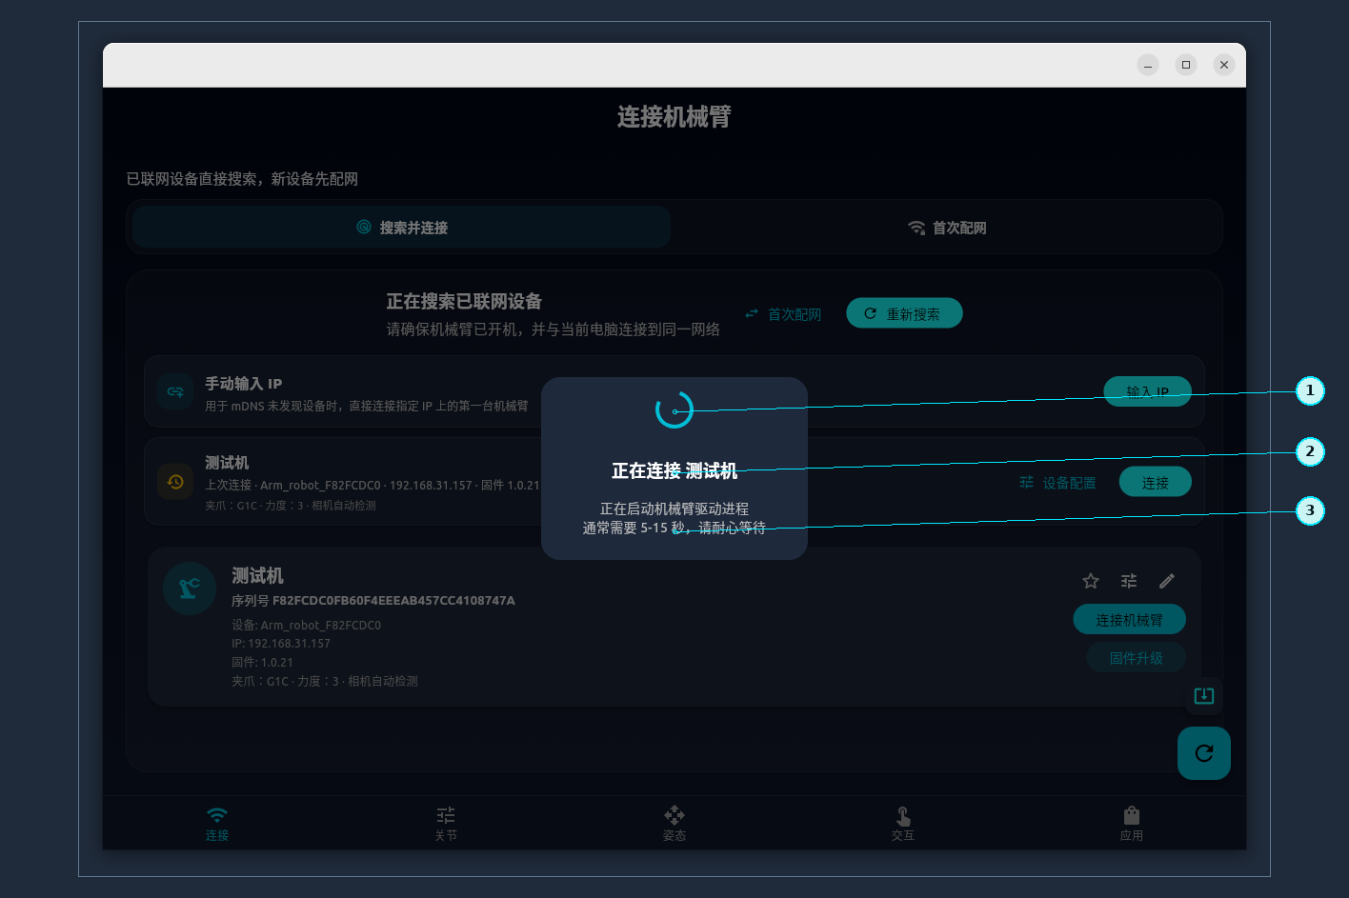The width and height of the screenshot is (1349, 898).
Task: Favorite 测试机 with the star icon
Action: coord(1091,581)
